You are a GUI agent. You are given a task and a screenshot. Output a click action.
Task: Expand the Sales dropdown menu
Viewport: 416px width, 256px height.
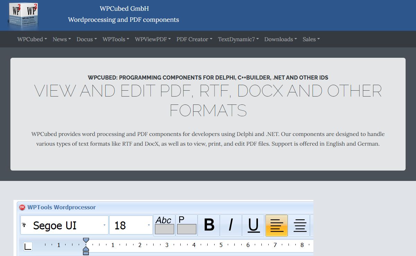point(311,39)
